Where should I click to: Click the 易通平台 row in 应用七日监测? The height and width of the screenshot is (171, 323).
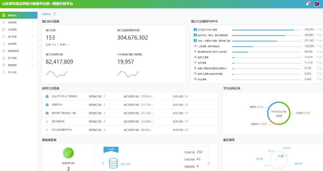tap(57, 105)
